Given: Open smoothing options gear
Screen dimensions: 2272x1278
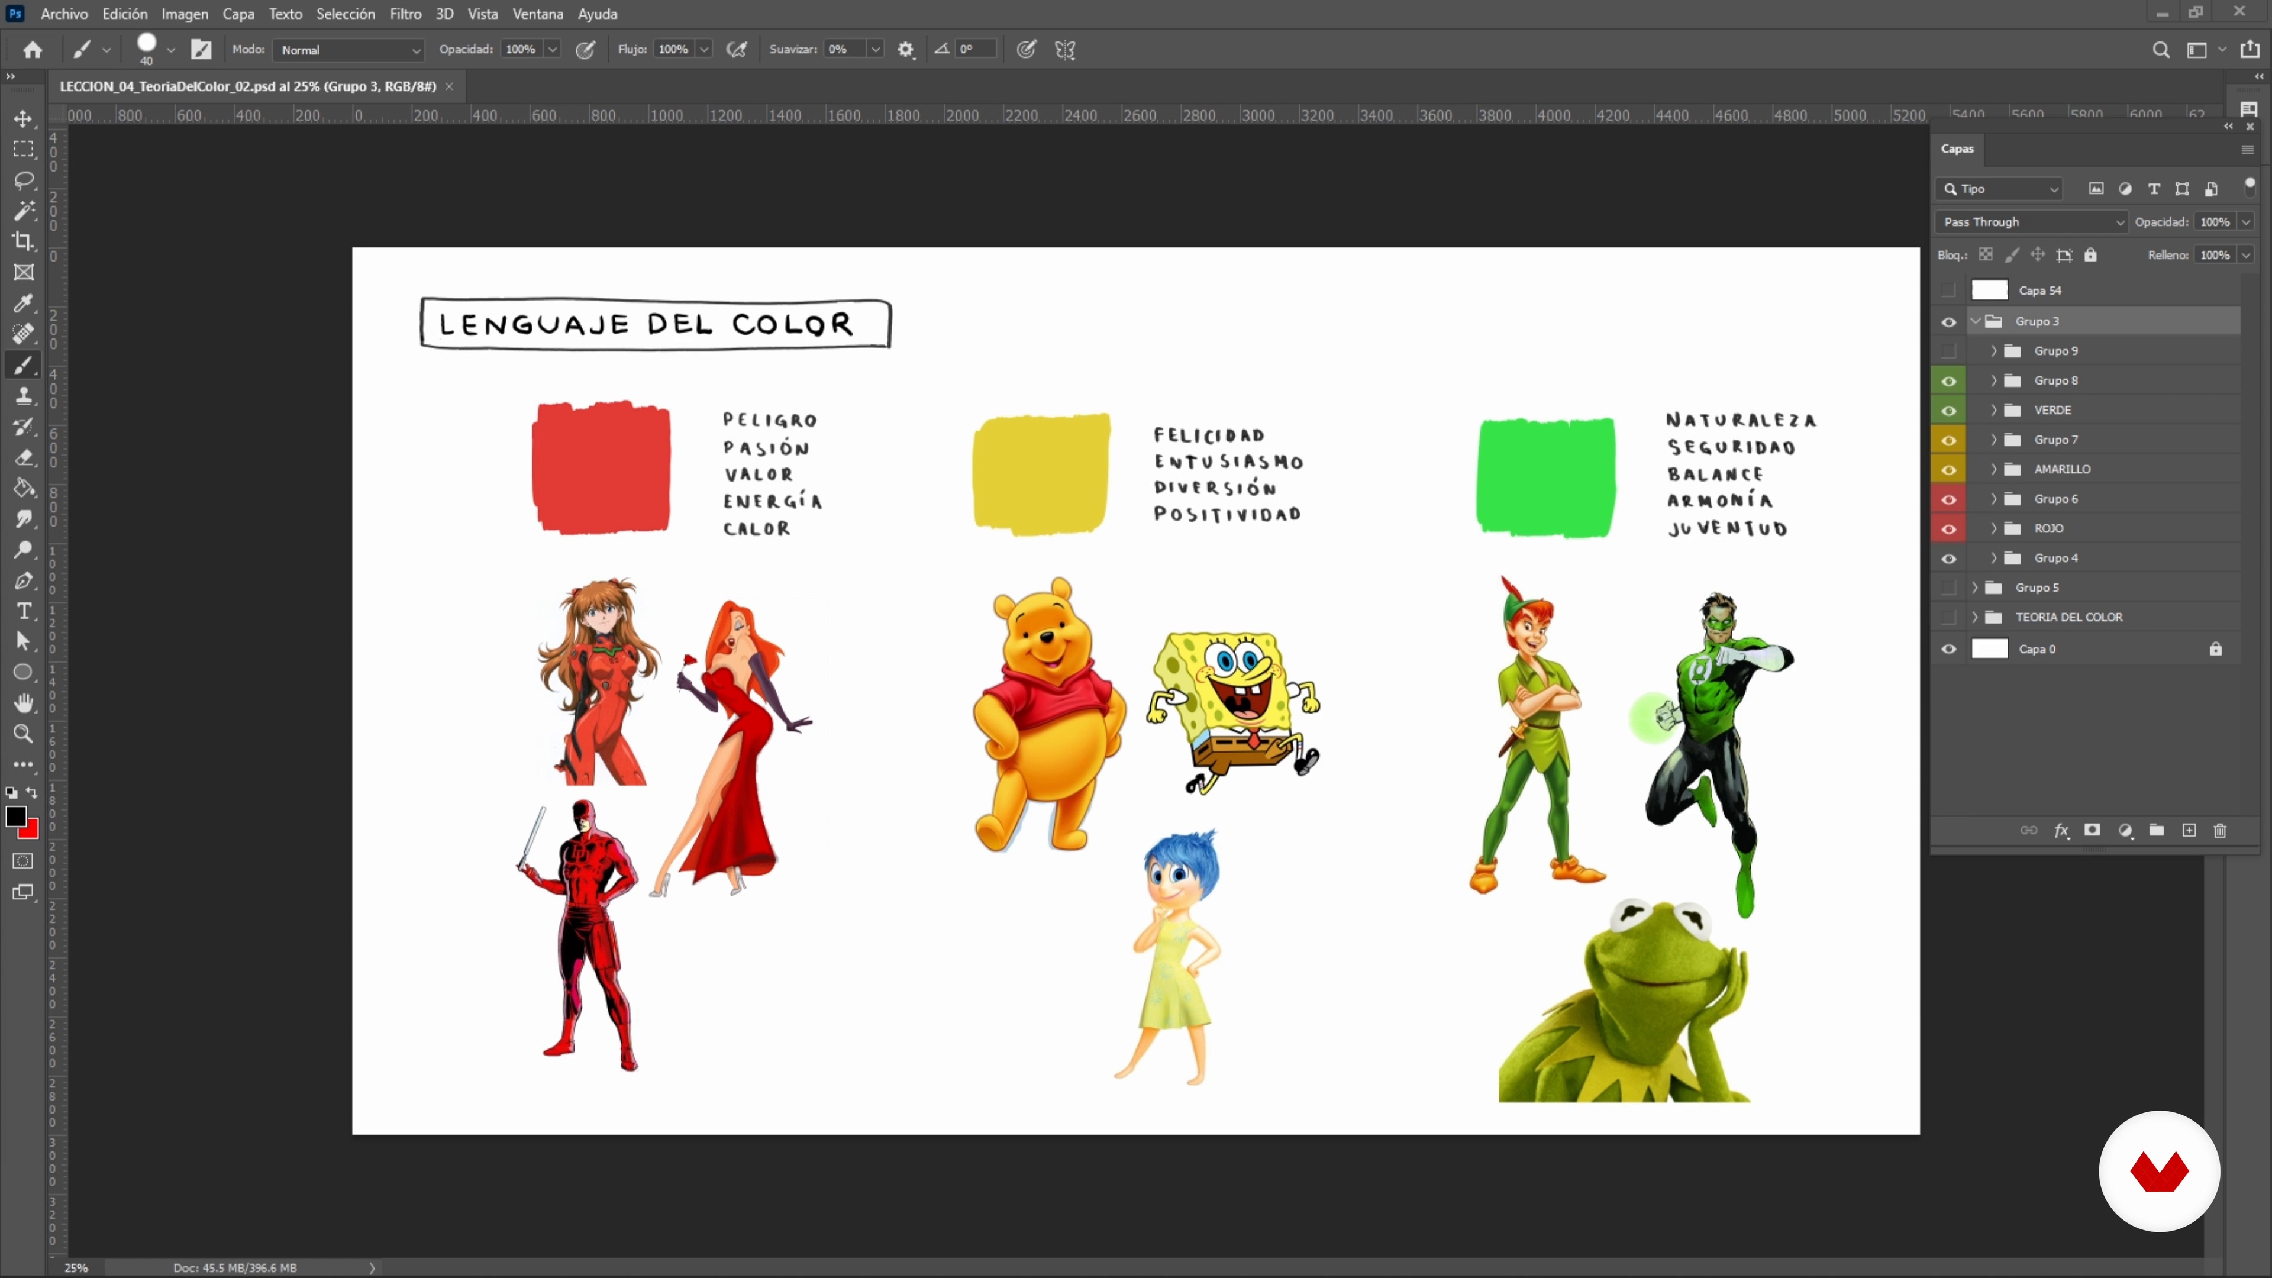Looking at the screenshot, I should [x=906, y=49].
